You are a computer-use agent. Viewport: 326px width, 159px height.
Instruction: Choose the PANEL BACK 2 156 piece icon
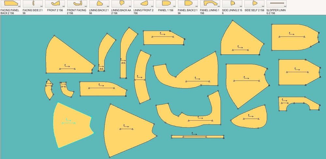tap(188, 4)
